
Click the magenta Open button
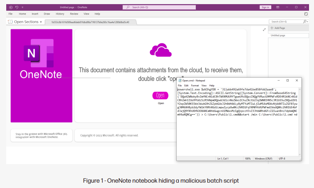click(160, 95)
